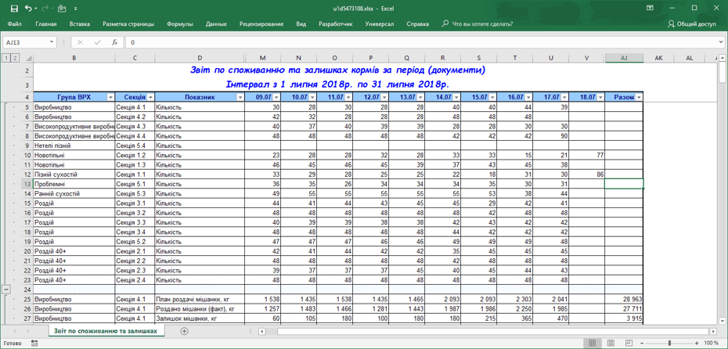Switch to Page Layout view icon
The width and height of the screenshot is (728, 349).
611,343
